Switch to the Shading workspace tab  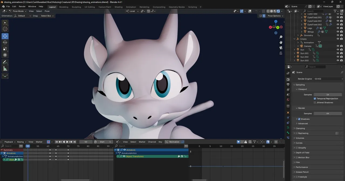click(118, 7)
